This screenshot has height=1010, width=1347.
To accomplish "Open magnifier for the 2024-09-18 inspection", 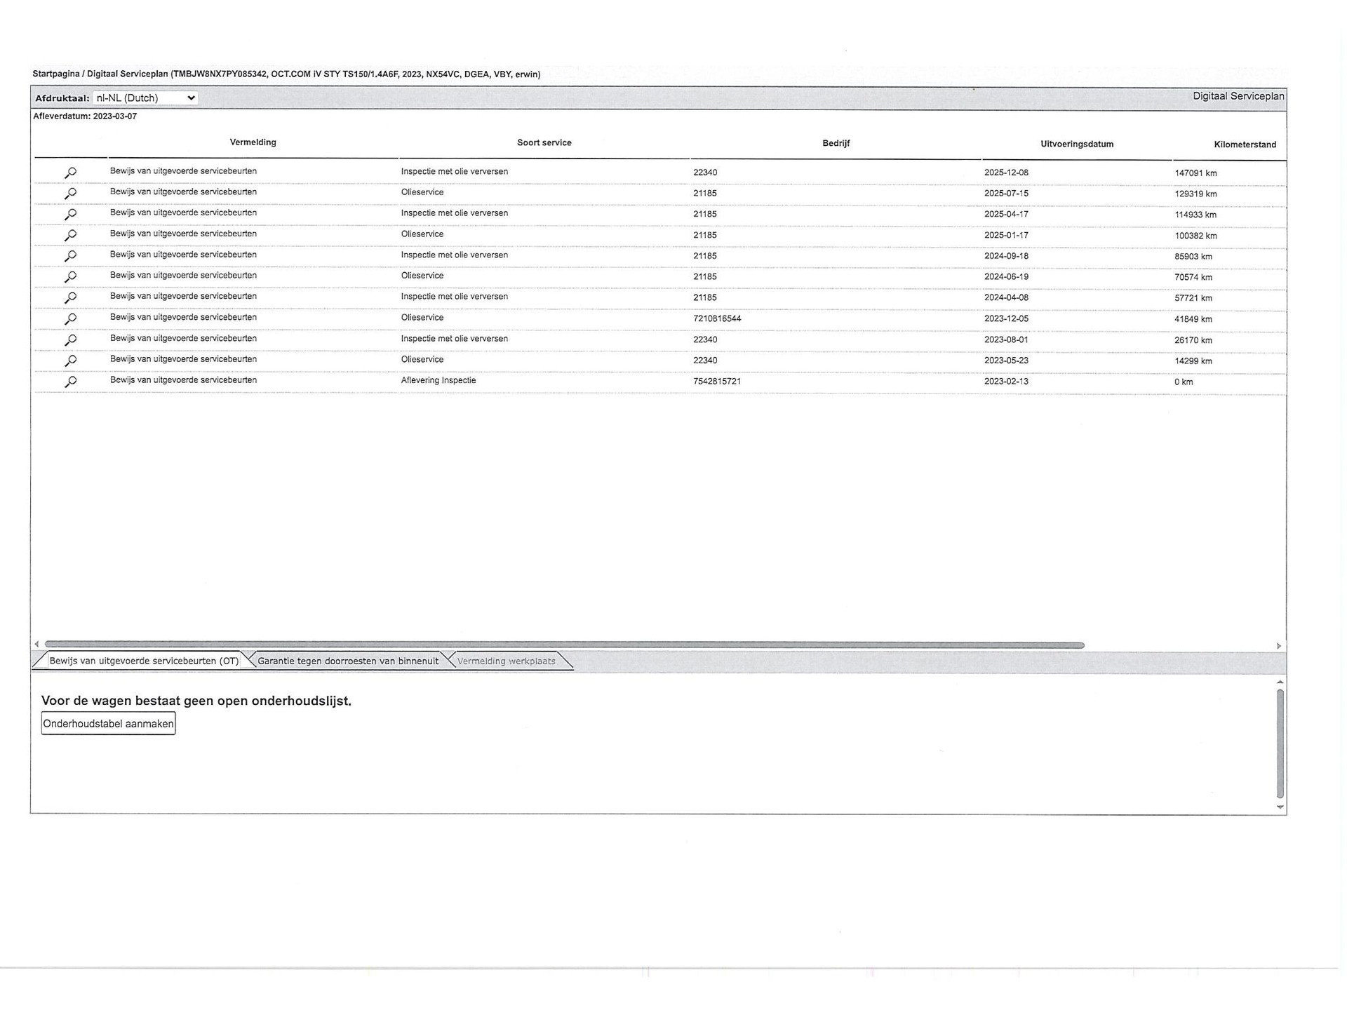I will coord(70,256).
